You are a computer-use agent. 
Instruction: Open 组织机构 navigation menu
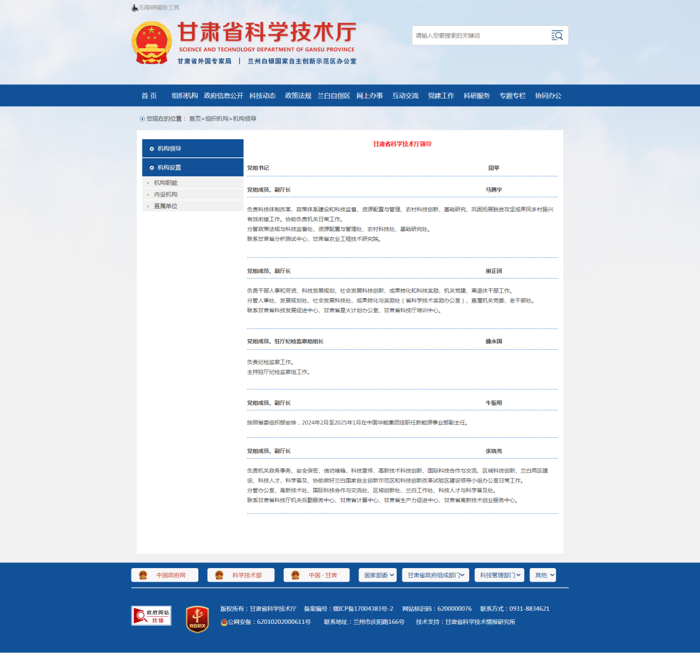click(185, 95)
